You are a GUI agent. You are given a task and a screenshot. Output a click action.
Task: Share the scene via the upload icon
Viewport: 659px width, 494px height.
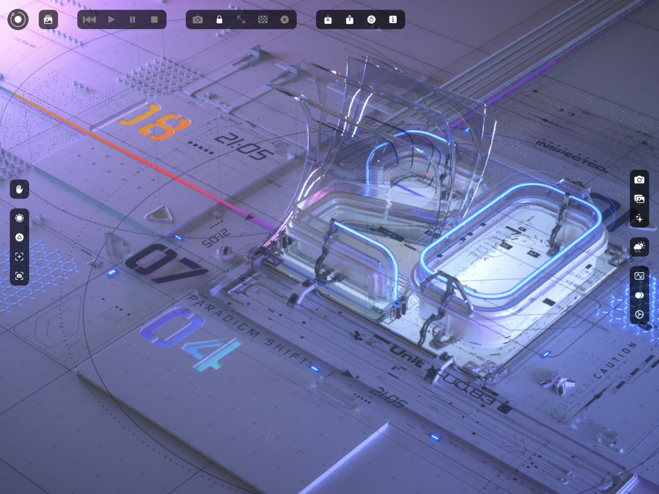pos(349,19)
